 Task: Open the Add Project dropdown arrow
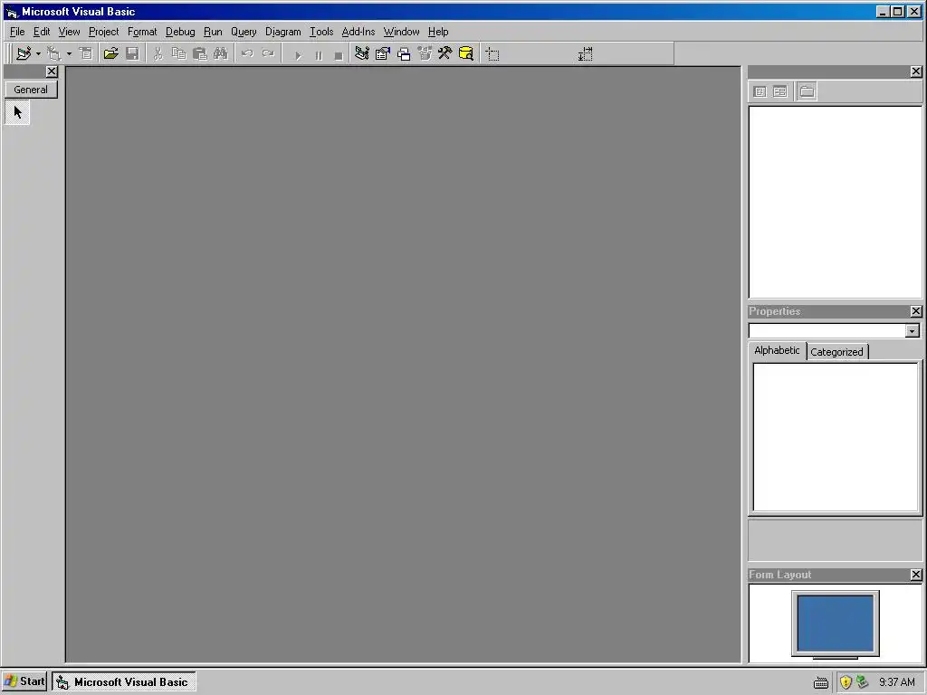point(38,53)
